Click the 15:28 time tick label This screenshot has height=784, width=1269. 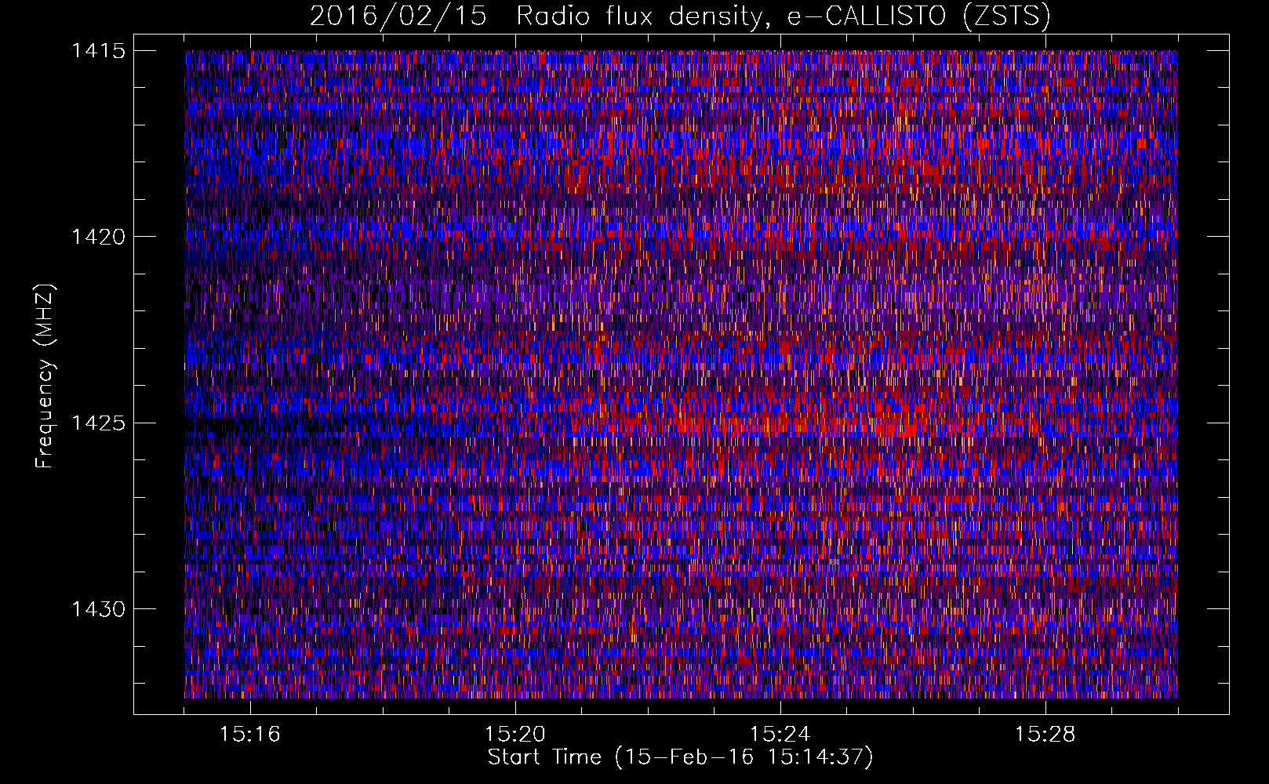click(1045, 735)
